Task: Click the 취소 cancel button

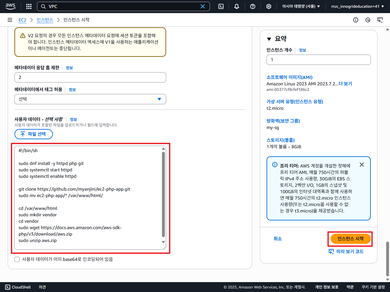Action: (278, 239)
